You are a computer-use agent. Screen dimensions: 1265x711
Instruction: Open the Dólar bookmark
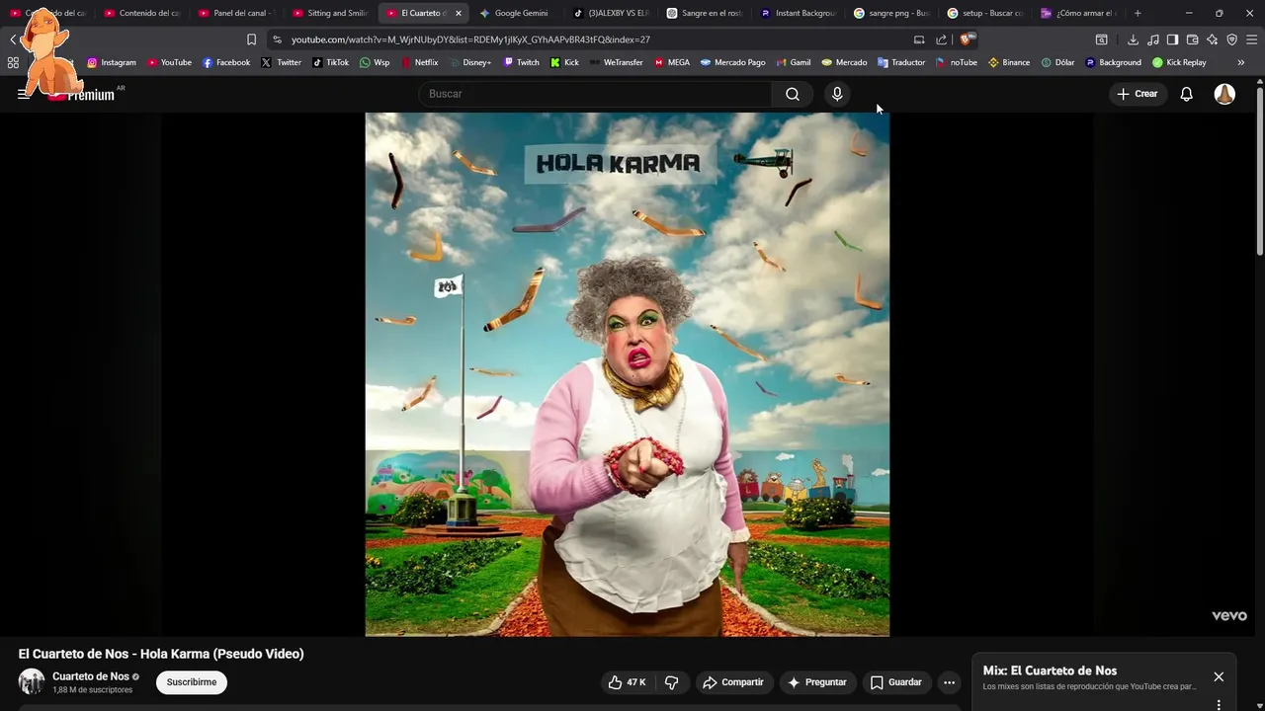click(1057, 62)
